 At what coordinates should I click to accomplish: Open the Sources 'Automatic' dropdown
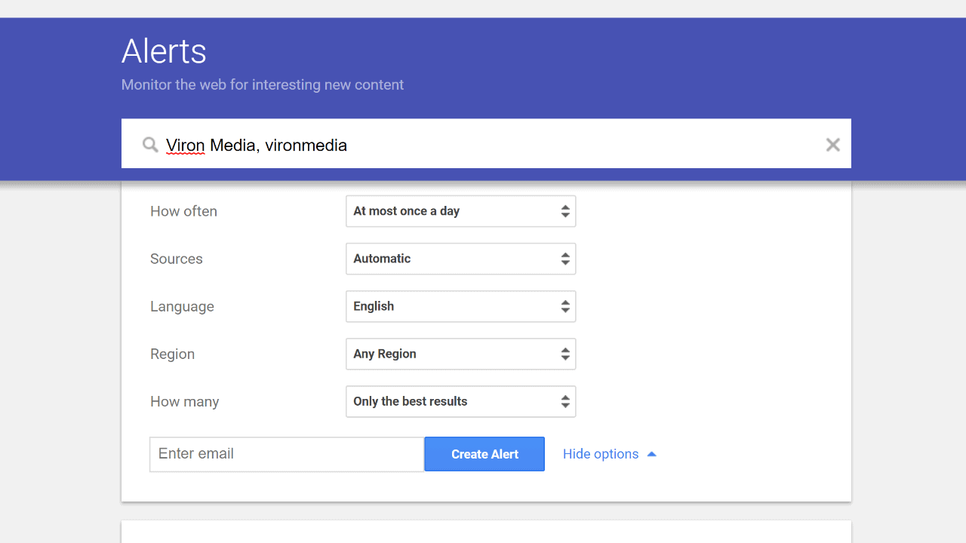coord(461,259)
